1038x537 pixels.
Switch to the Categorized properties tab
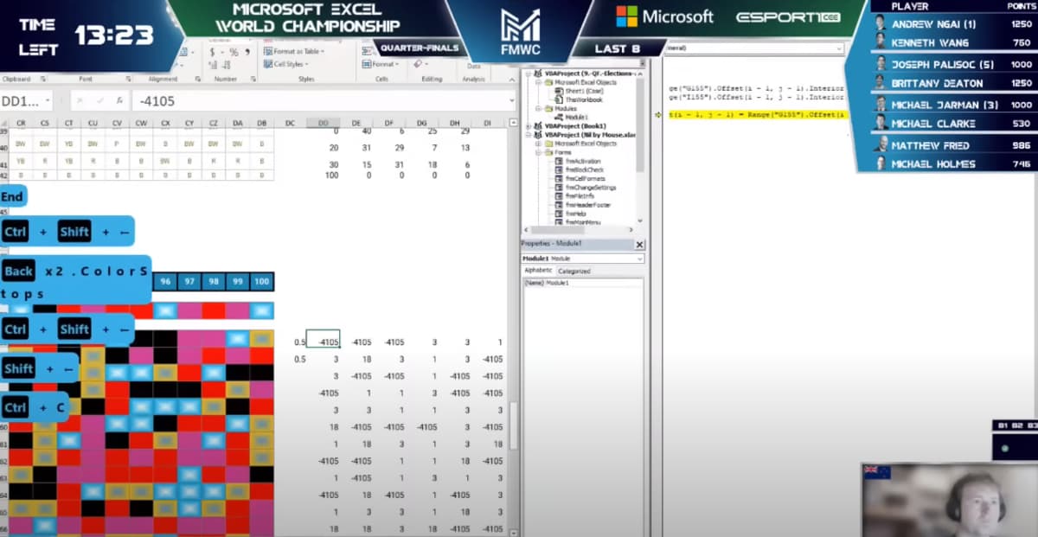(x=573, y=271)
